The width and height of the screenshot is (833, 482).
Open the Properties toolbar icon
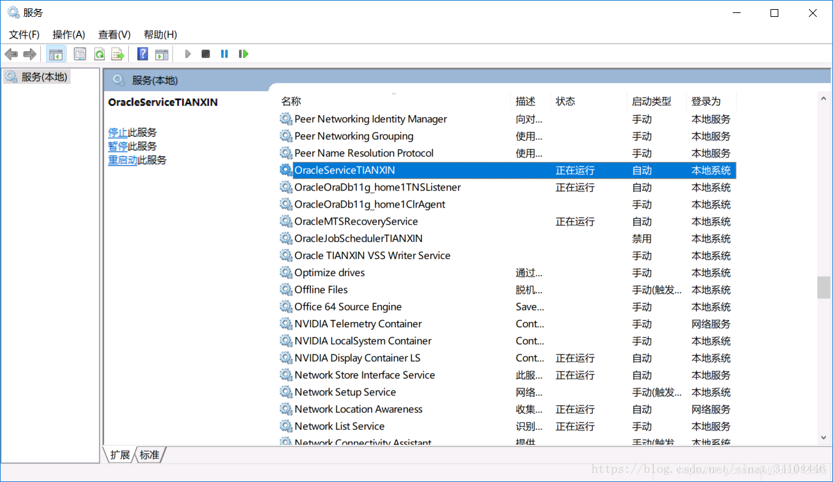point(80,54)
